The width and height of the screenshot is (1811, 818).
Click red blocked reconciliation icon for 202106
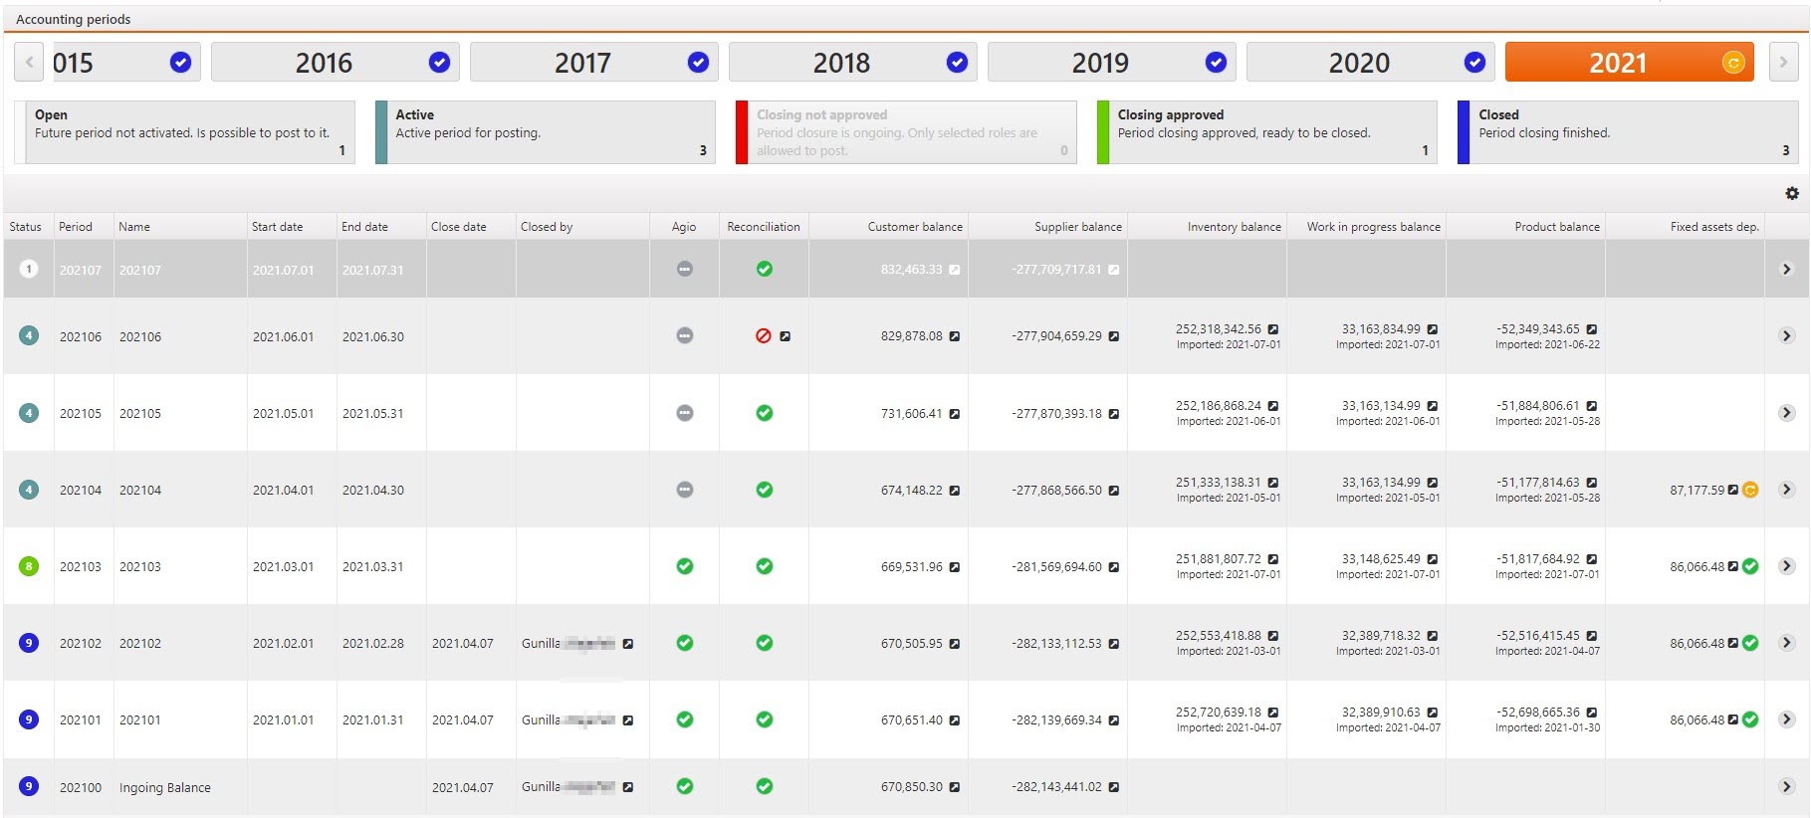pyautogui.click(x=764, y=336)
